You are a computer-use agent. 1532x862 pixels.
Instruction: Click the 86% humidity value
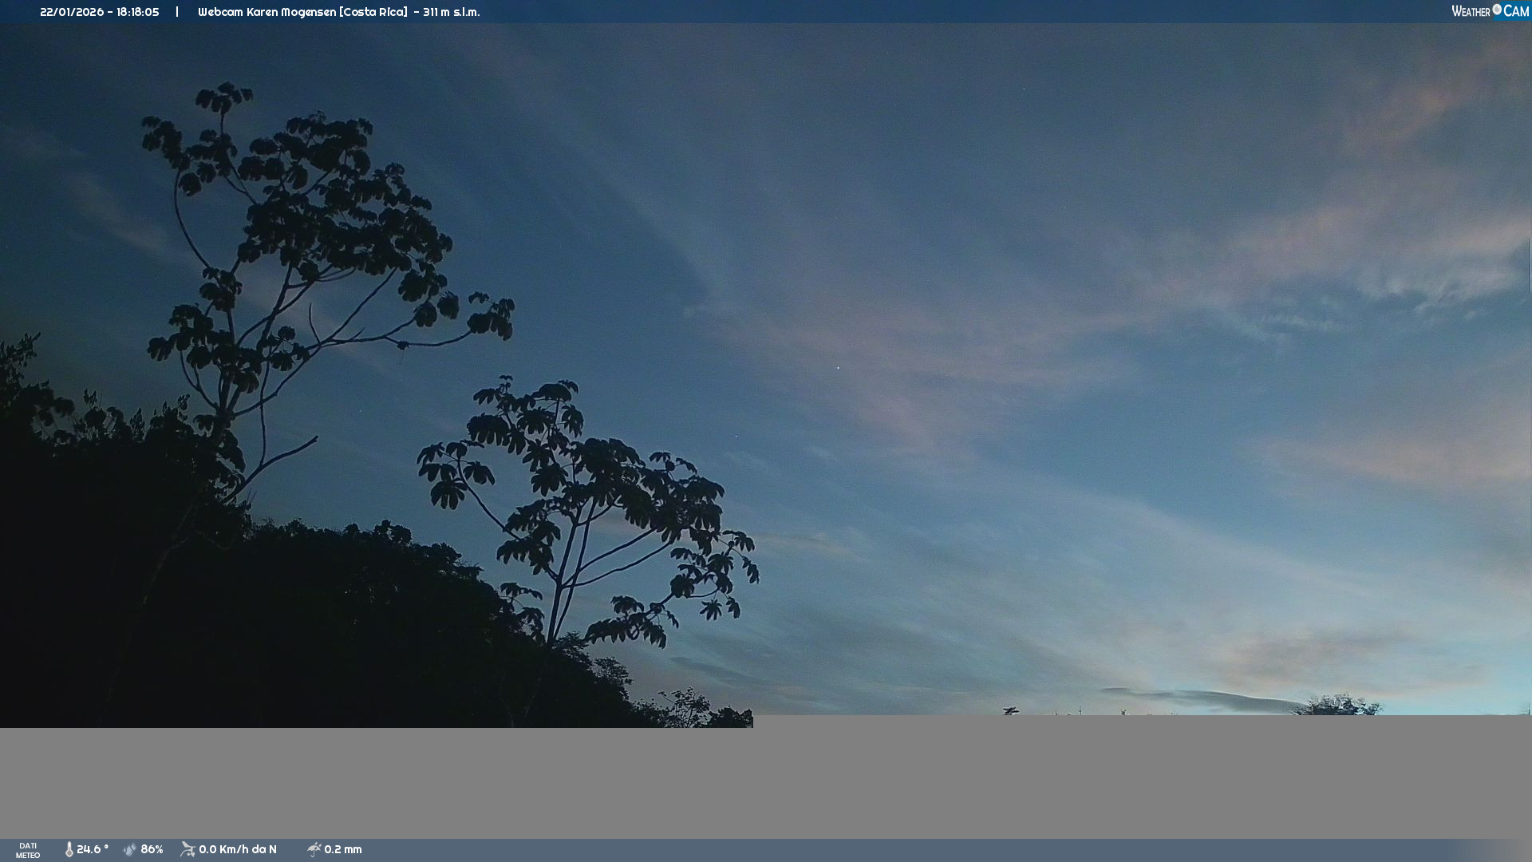152,850
